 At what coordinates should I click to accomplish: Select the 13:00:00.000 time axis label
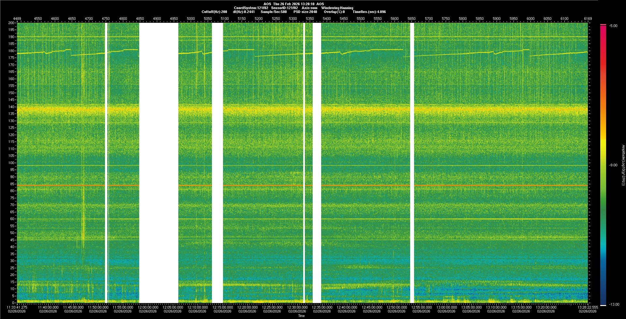click(446, 307)
